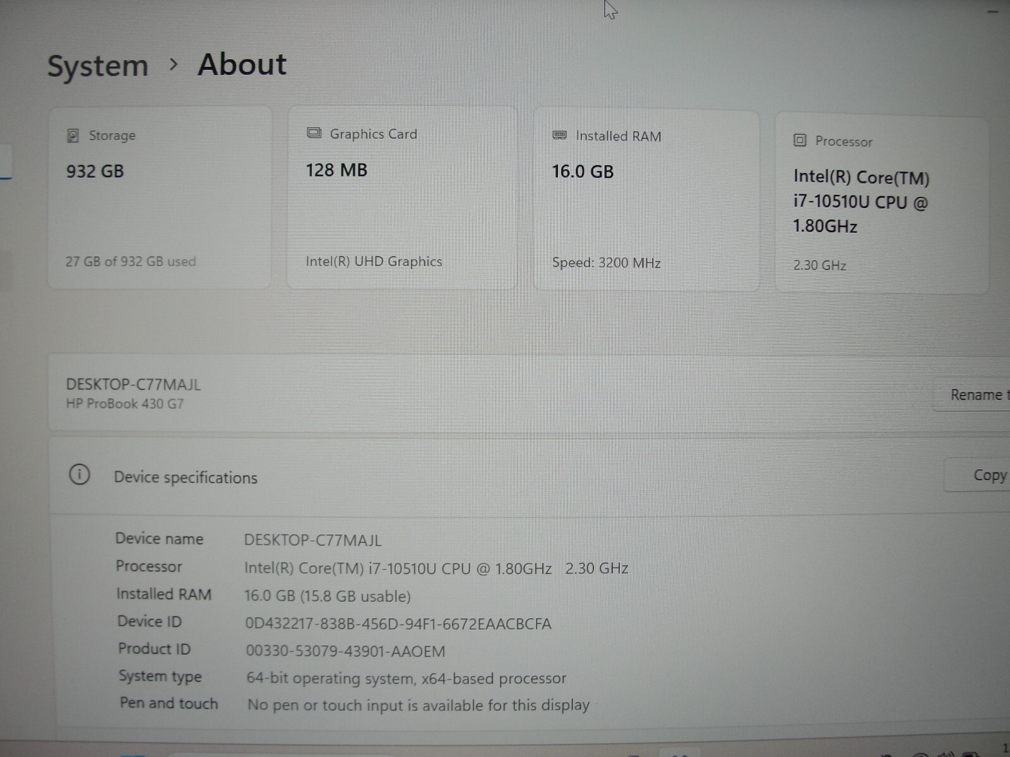
Task: Click the Installed RAM memory icon
Action: (x=559, y=135)
